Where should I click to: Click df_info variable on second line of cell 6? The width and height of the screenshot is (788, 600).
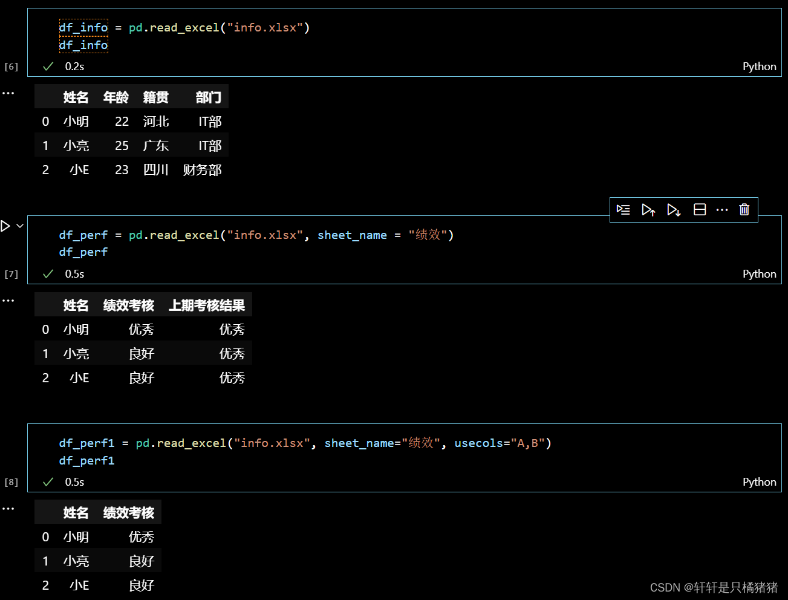(83, 45)
